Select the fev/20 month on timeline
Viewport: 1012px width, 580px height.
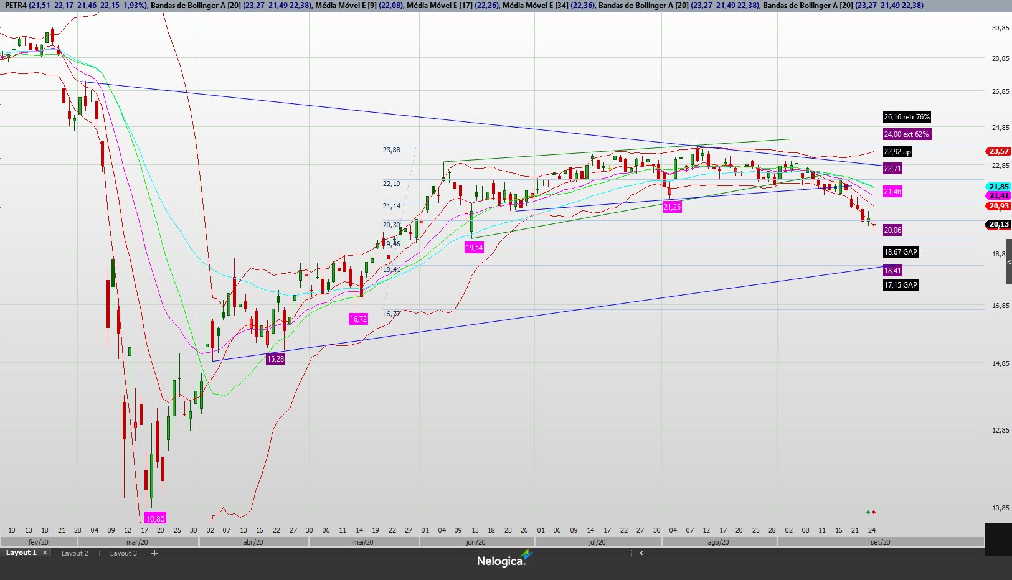coord(39,542)
